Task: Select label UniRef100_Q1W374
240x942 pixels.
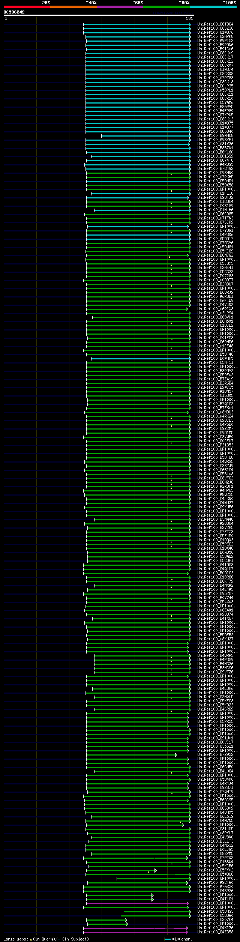Action: (x=215, y=69)
